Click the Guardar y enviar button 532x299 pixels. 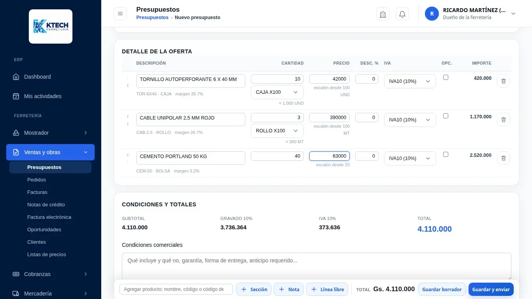click(x=491, y=289)
